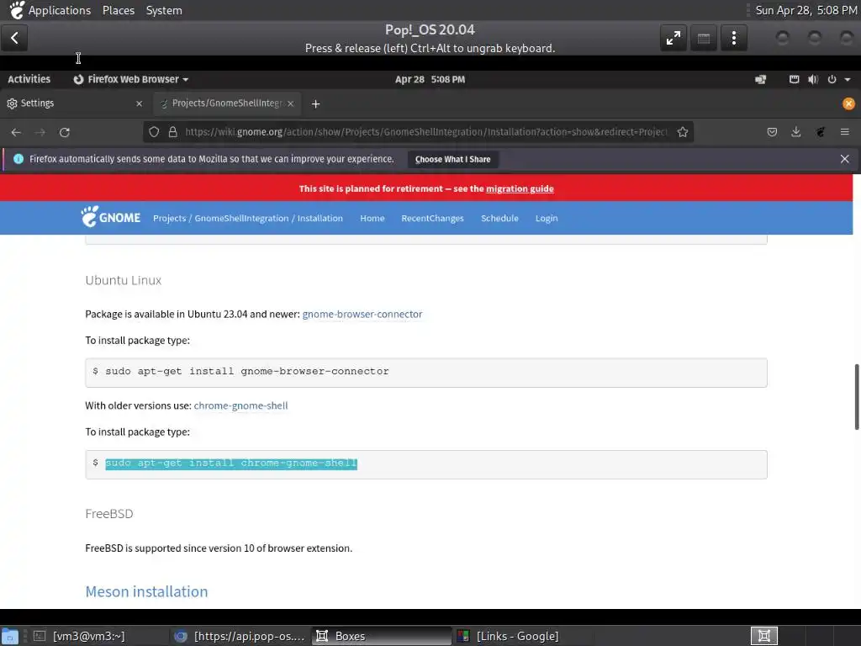
Task: Dismiss the Firefox data notification bar
Action: 844,159
